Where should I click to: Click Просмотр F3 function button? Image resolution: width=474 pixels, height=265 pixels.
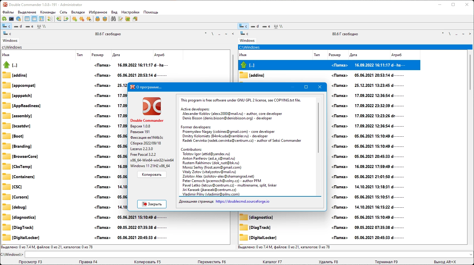click(30, 262)
